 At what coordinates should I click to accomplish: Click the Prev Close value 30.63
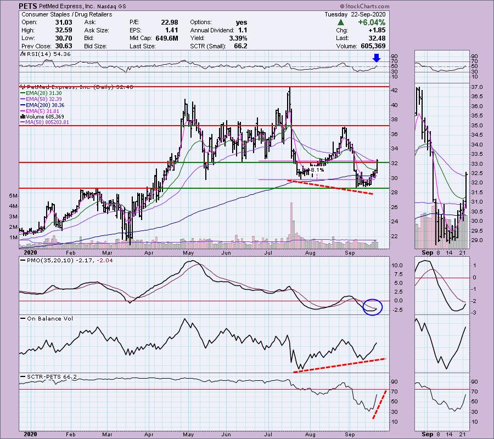tap(64, 46)
